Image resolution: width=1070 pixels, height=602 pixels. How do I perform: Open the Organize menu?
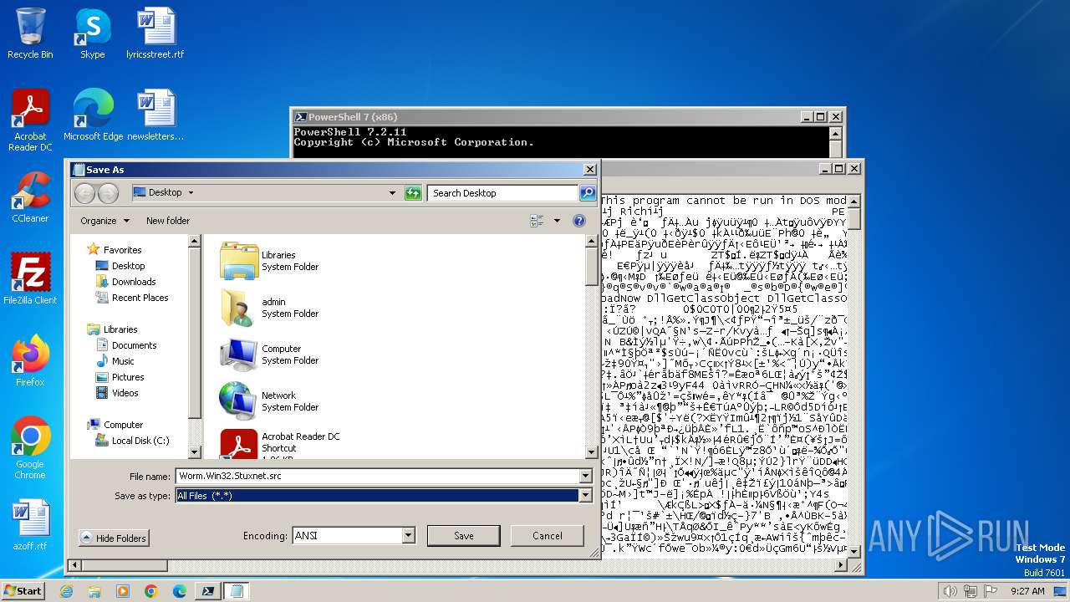[105, 221]
